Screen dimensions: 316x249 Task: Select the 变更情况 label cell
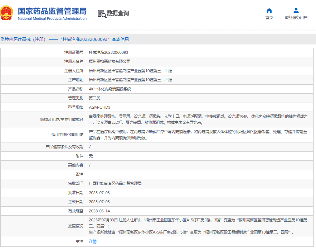coord(43,226)
